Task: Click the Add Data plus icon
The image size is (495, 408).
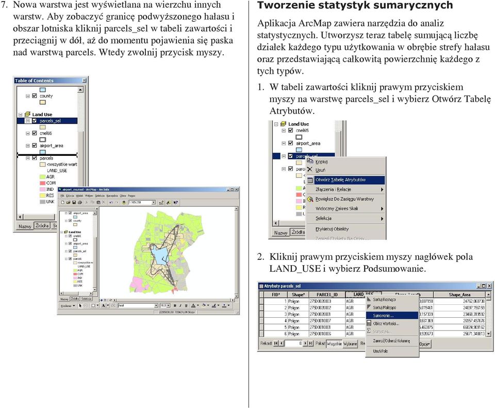Action: click(124, 202)
